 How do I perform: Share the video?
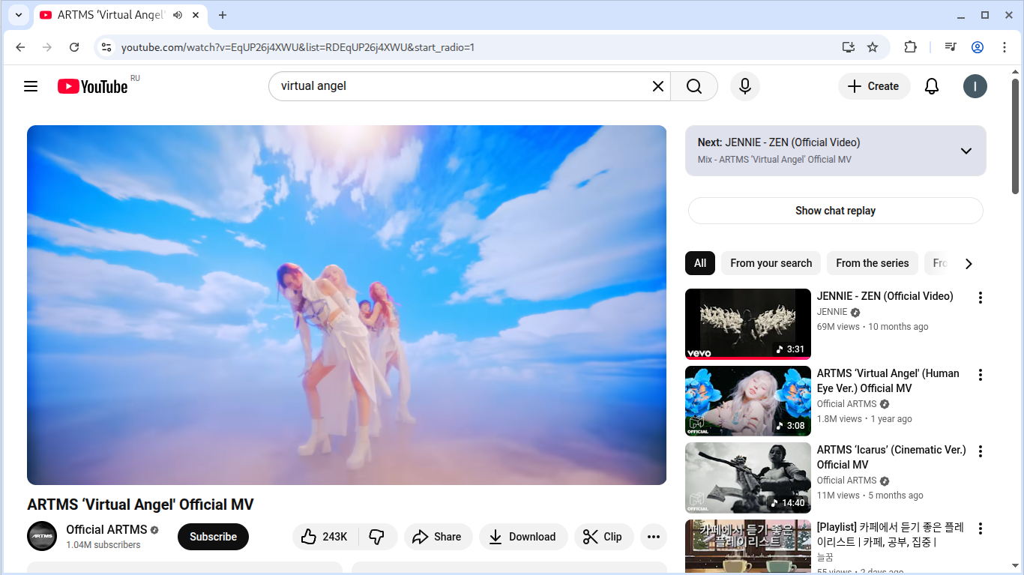click(x=439, y=537)
